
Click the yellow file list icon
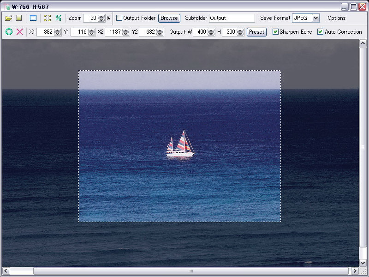(19, 18)
